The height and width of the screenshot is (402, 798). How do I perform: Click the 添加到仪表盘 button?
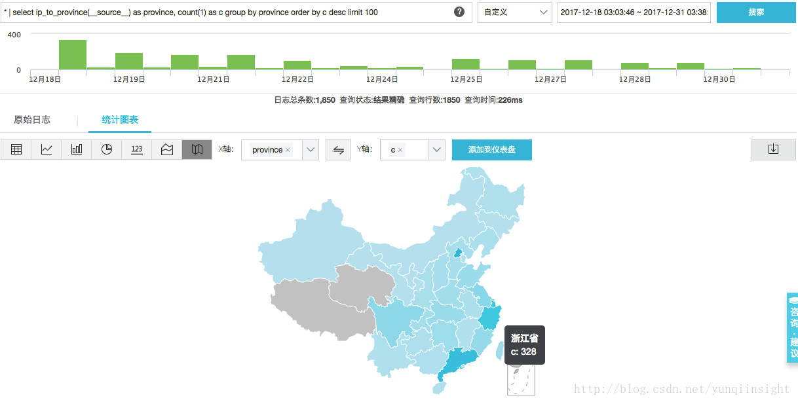coord(492,150)
